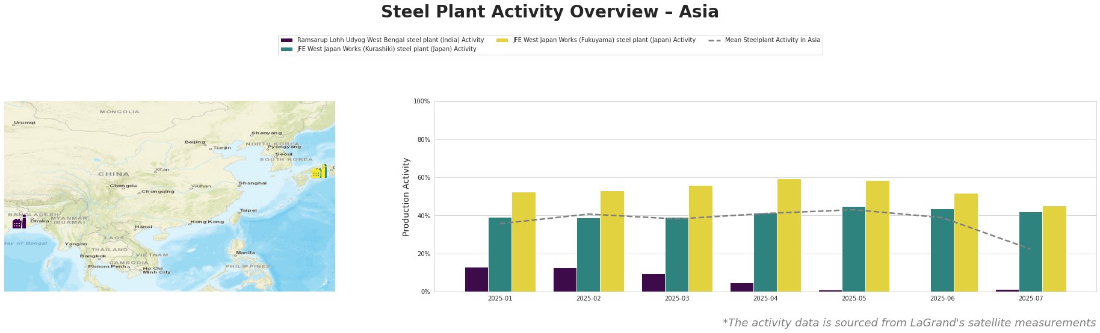Click the teal Kurashiki legend swatch
The image size is (1100, 333).
click(x=287, y=49)
